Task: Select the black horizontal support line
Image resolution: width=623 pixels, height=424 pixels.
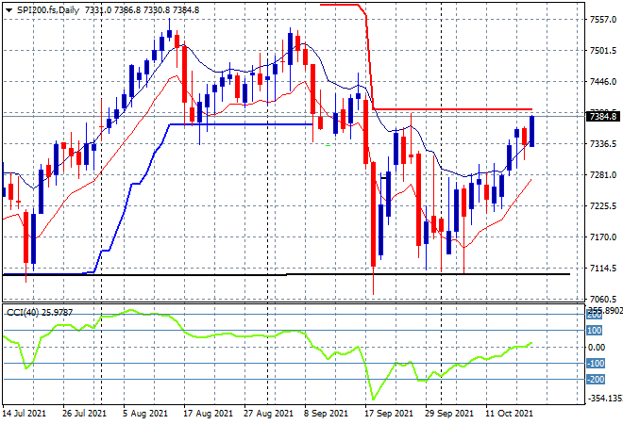Action: click(x=286, y=274)
